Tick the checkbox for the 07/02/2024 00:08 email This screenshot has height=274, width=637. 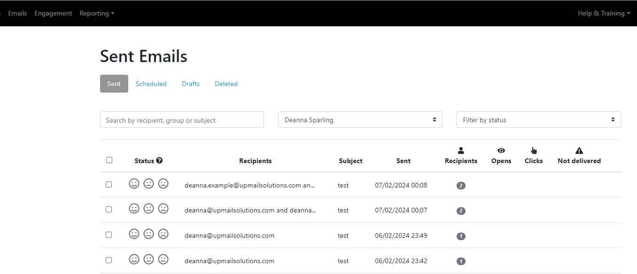click(109, 184)
